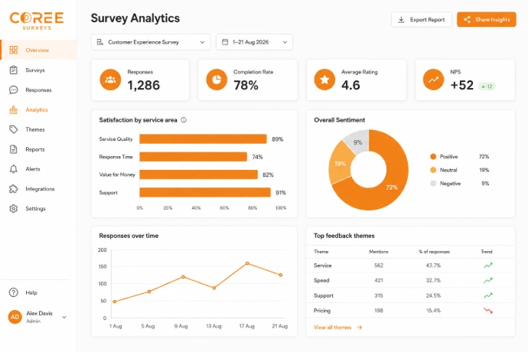Click the Completion Rate pie icon
Viewport: 528px width, 352px height.
[x=217, y=80]
